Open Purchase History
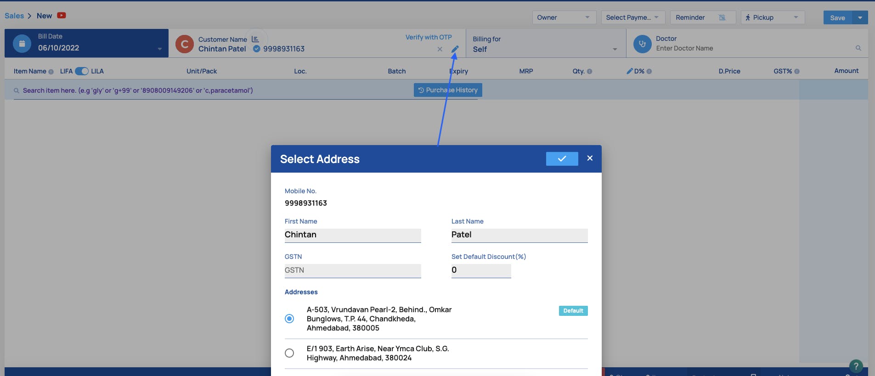This screenshot has width=875, height=376. point(448,90)
